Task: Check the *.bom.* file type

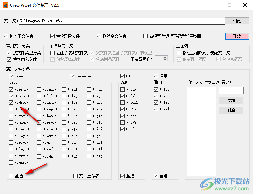Action: (39, 116)
